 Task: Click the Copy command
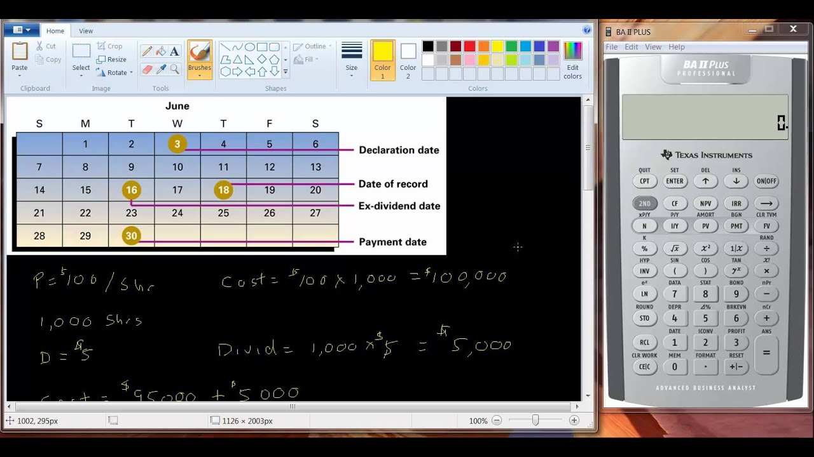pyautogui.click(x=48, y=60)
